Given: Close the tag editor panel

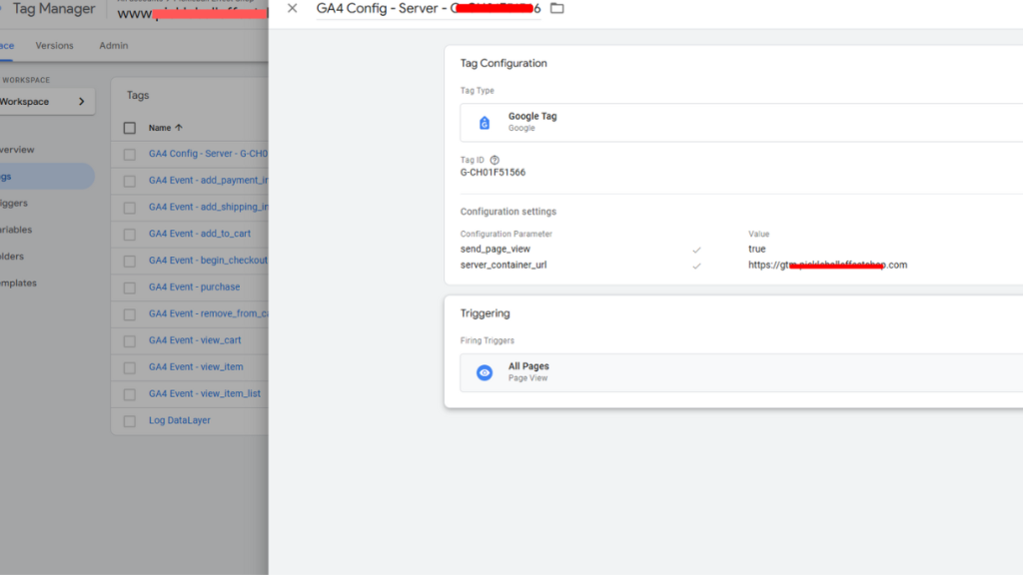Looking at the screenshot, I should pyautogui.click(x=293, y=8).
